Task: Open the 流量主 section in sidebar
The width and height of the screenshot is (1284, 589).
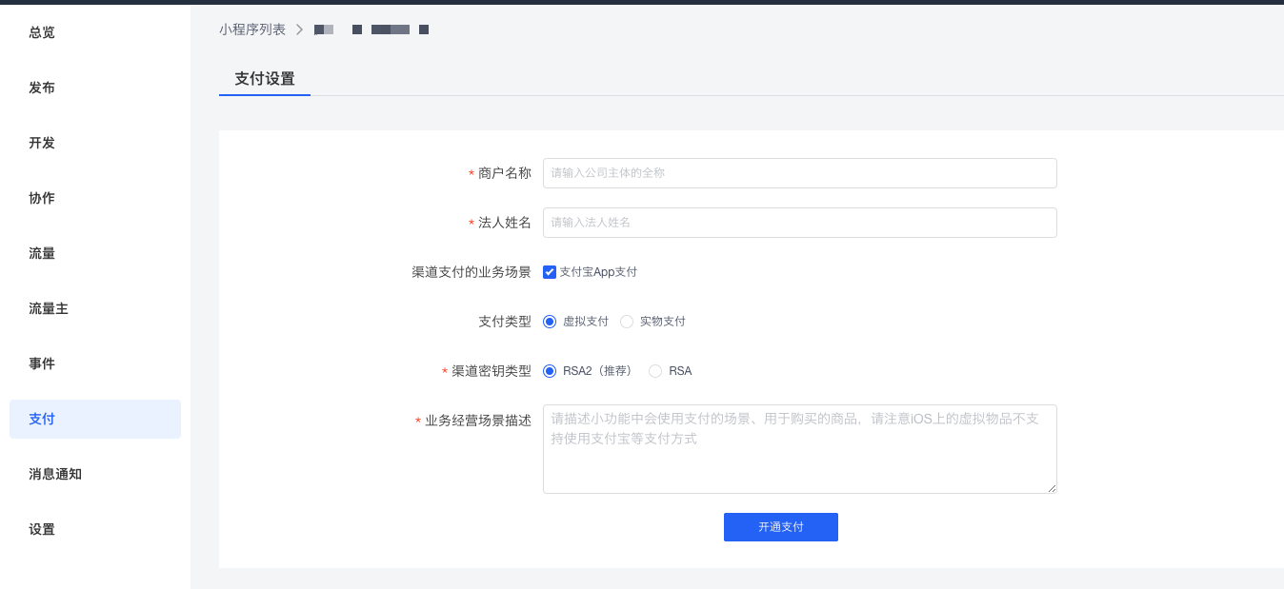Action: pos(50,307)
